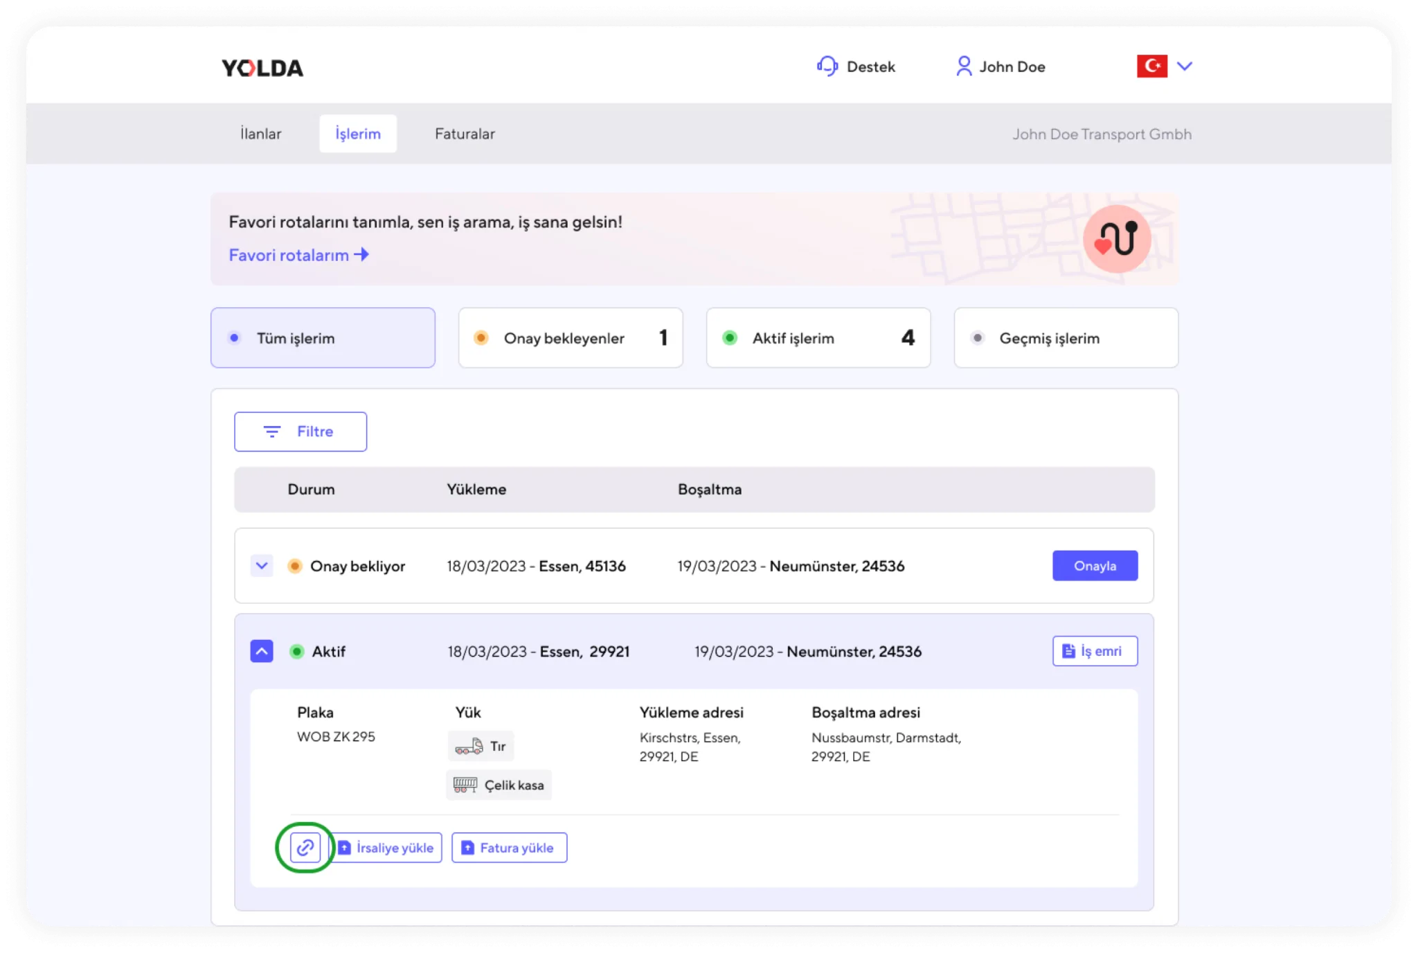Viewport: 1418px width, 953px height.
Task: Click the copy link icon button
Action: [x=305, y=847]
